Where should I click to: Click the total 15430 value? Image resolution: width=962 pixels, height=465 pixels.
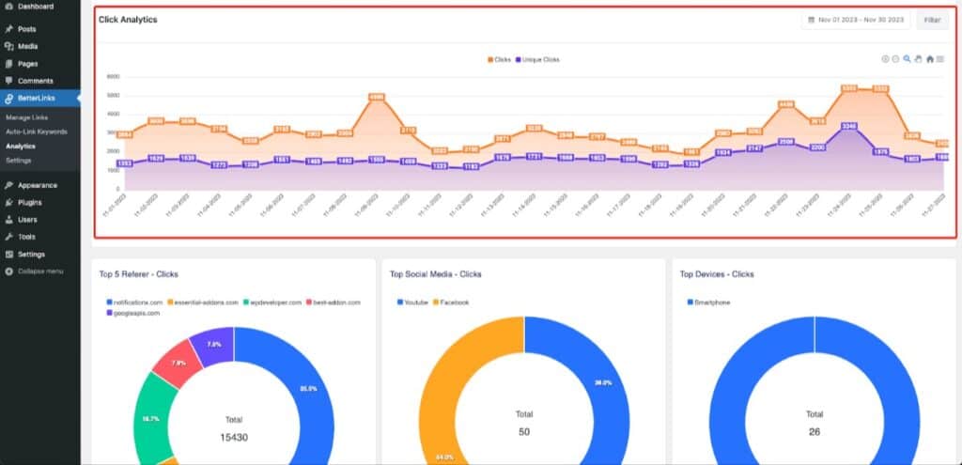click(234, 438)
